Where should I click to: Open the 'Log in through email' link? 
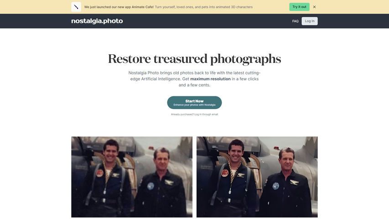tap(206, 115)
